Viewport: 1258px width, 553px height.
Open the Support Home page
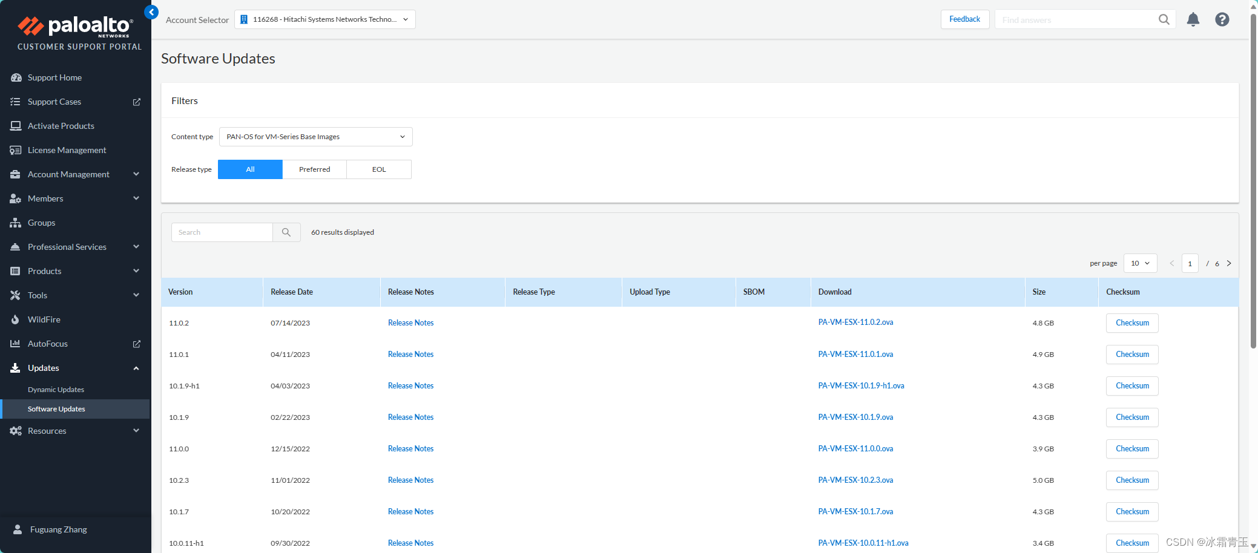pyautogui.click(x=54, y=77)
